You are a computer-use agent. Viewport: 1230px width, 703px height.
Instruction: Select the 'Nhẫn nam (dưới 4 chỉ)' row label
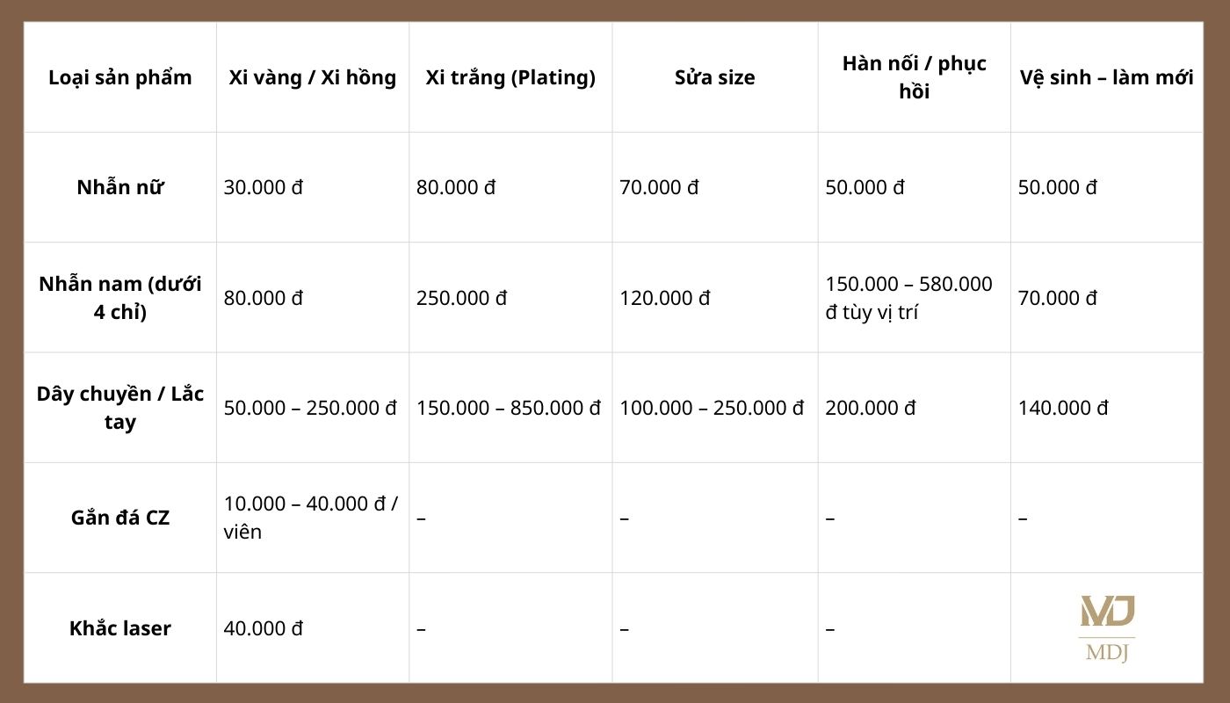point(119,298)
